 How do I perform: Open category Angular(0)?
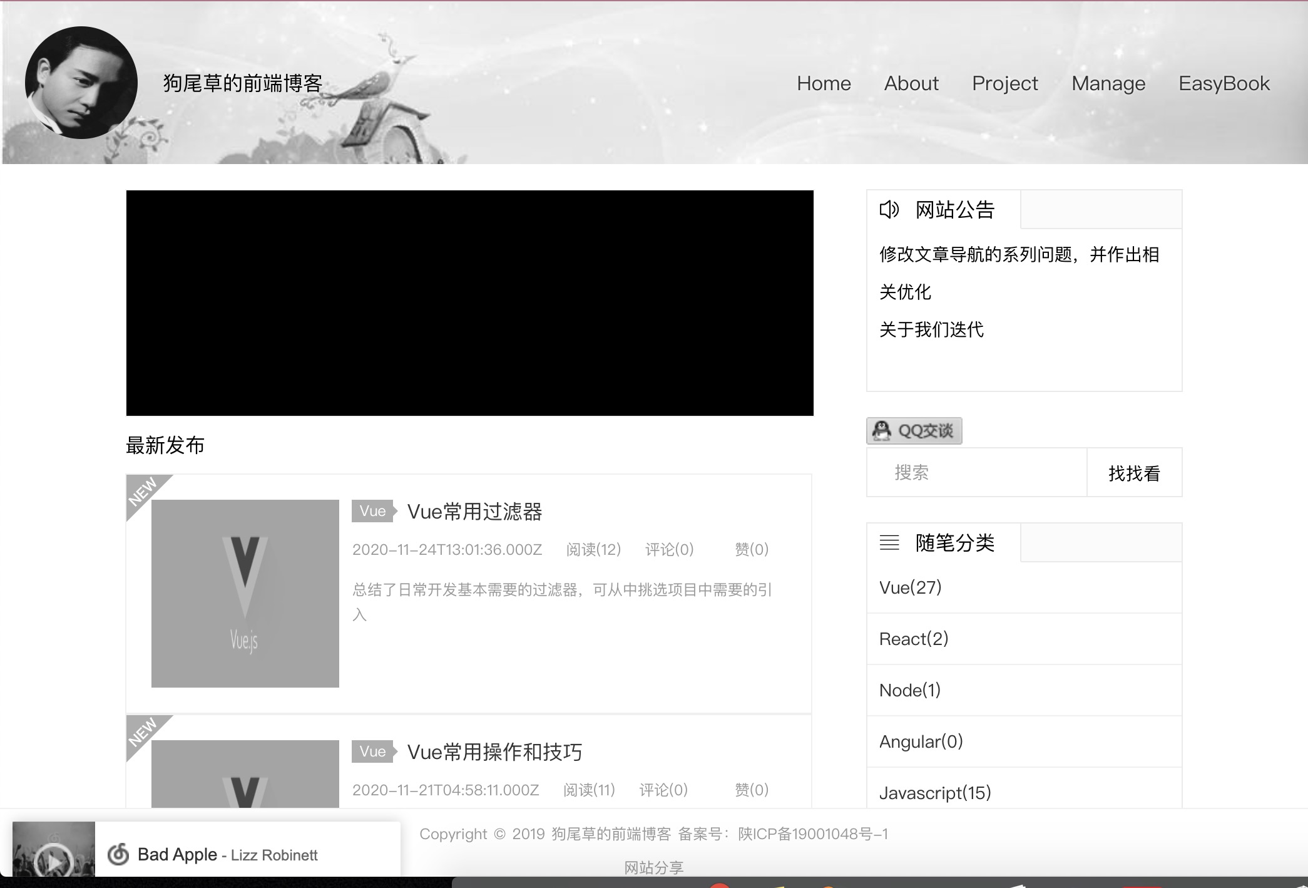coord(921,741)
